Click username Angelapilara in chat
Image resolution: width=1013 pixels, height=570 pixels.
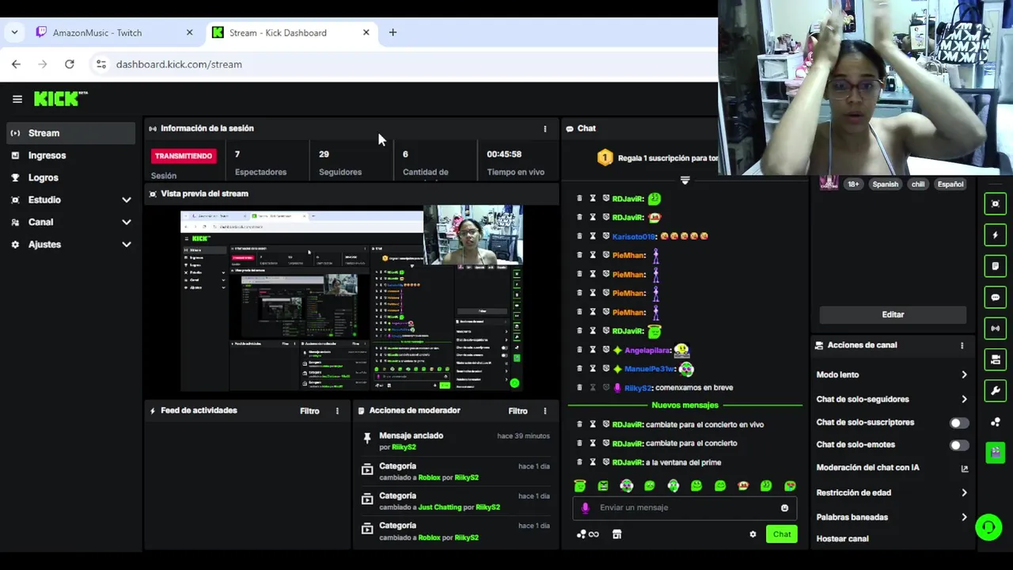click(x=647, y=350)
